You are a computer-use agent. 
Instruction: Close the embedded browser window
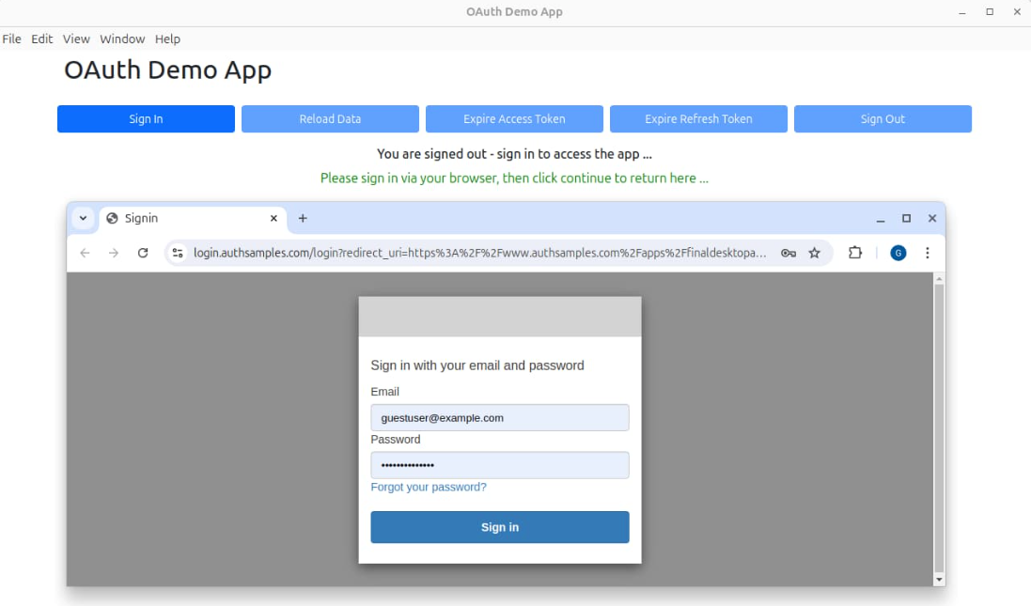point(932,218)
